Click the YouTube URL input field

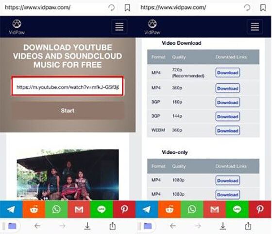(68, 86)
